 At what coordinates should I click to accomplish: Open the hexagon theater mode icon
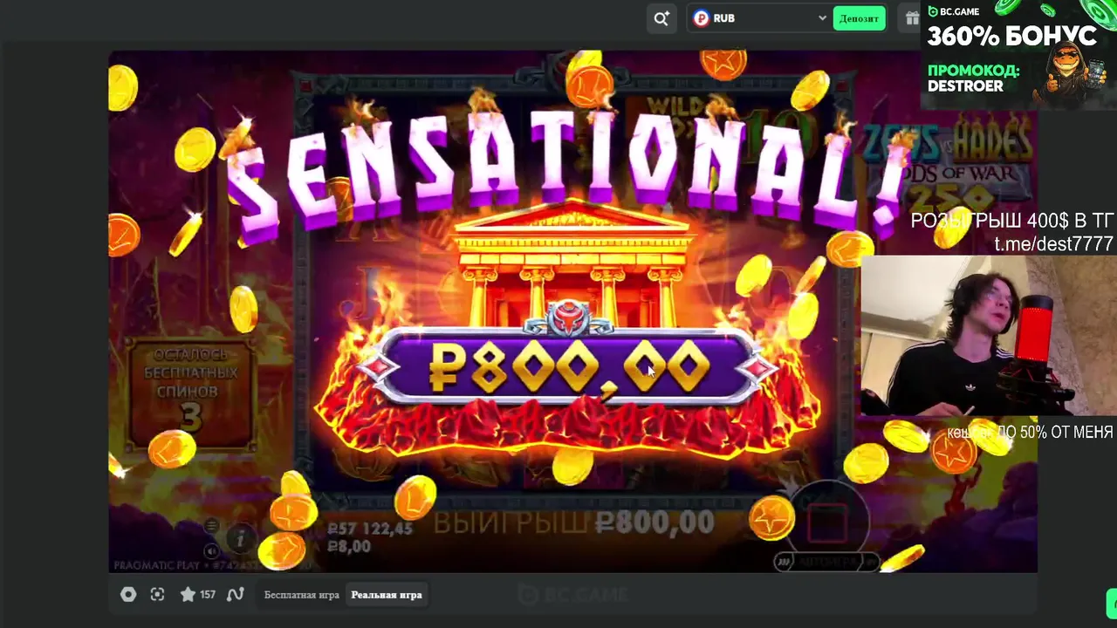128,594
